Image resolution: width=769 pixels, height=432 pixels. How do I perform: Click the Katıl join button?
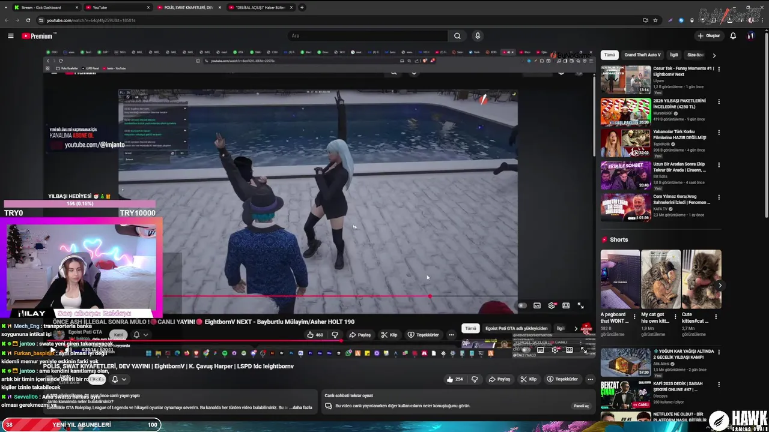pos(118,335)
